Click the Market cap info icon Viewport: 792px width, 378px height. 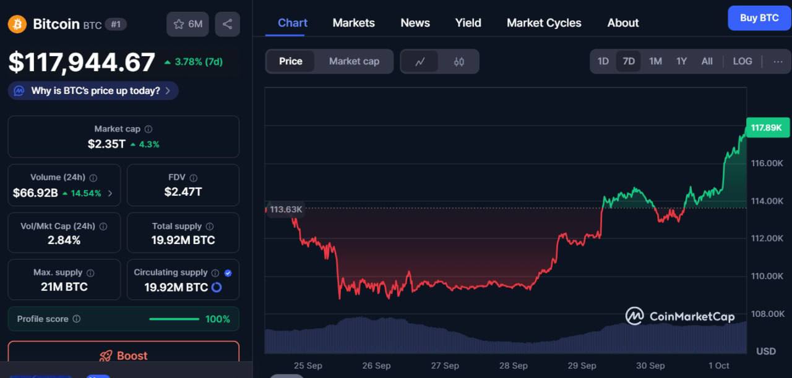pos(148,129)
